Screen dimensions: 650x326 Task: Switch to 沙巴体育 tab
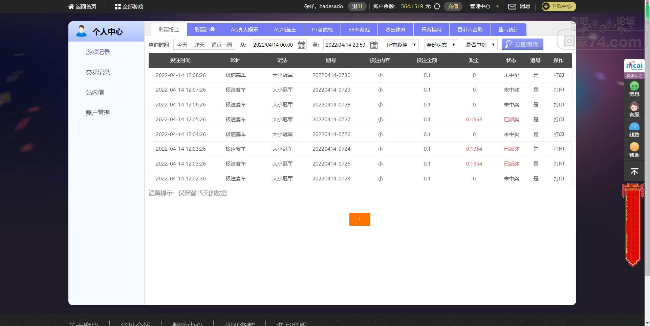click(395, 30)
